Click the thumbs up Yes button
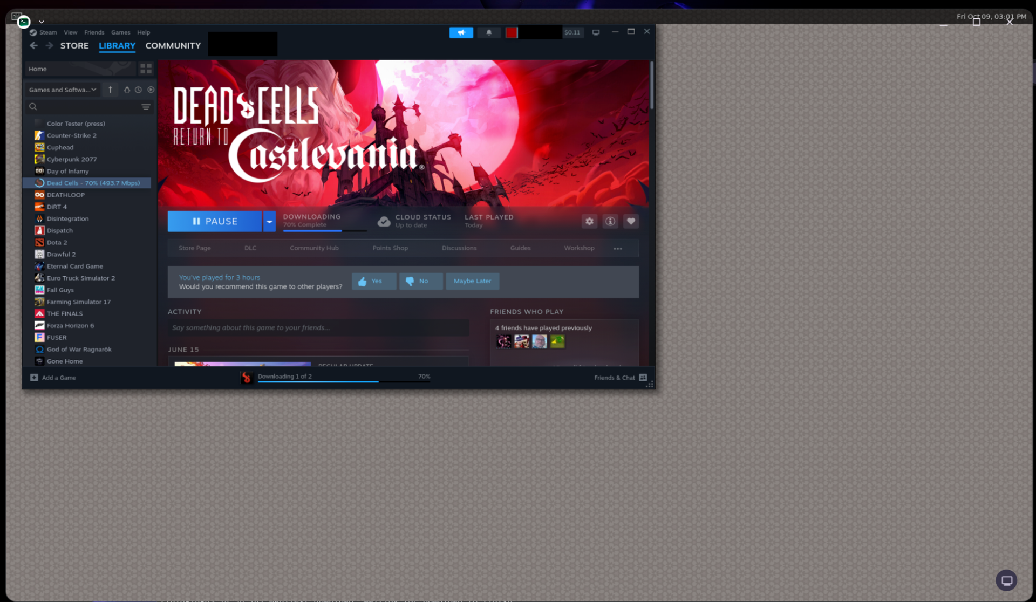1036x602 pixels. pyautogui.click(x=374, y=281)
